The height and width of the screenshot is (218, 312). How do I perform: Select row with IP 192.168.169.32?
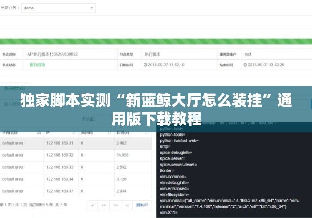(x=76, y=155)
